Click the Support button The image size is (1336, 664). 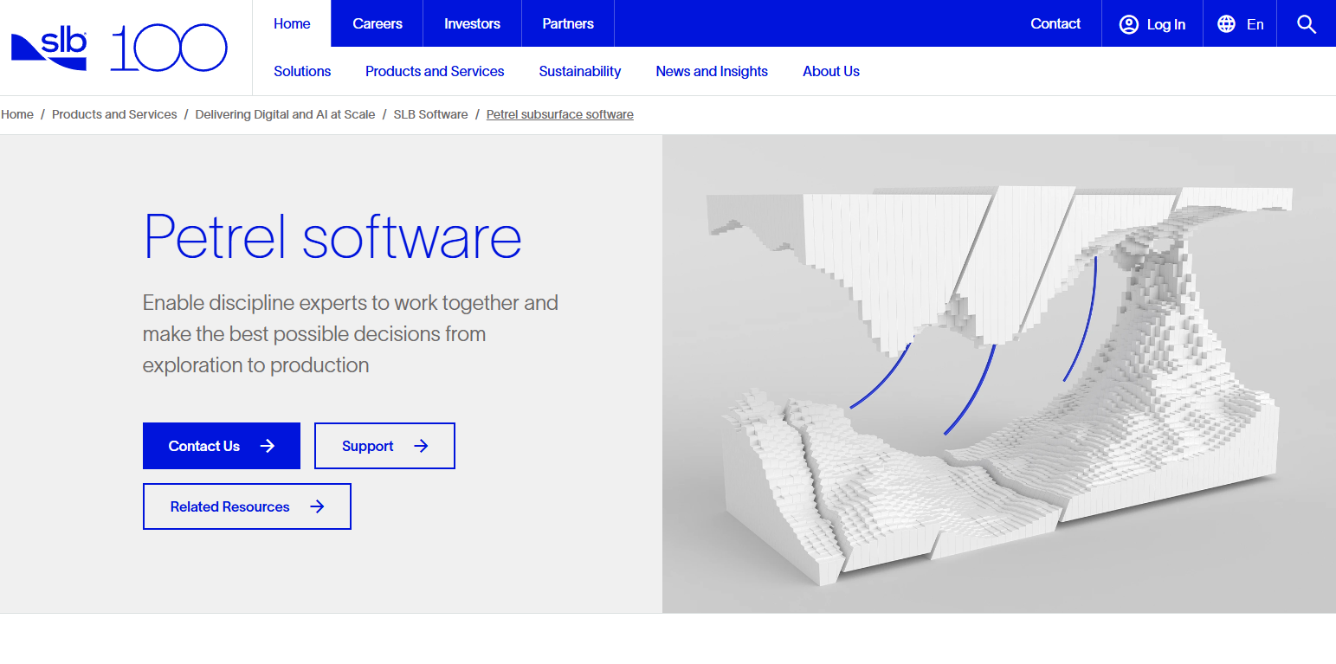(384, 446)
